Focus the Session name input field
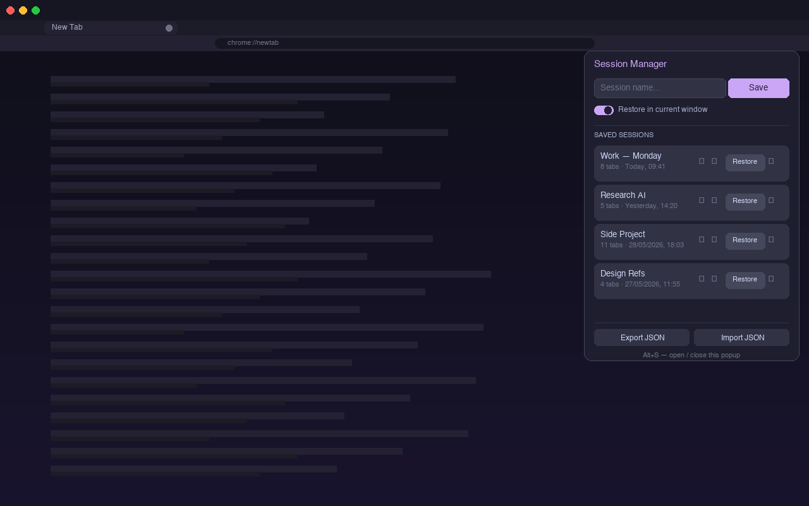 coord(660,88)
